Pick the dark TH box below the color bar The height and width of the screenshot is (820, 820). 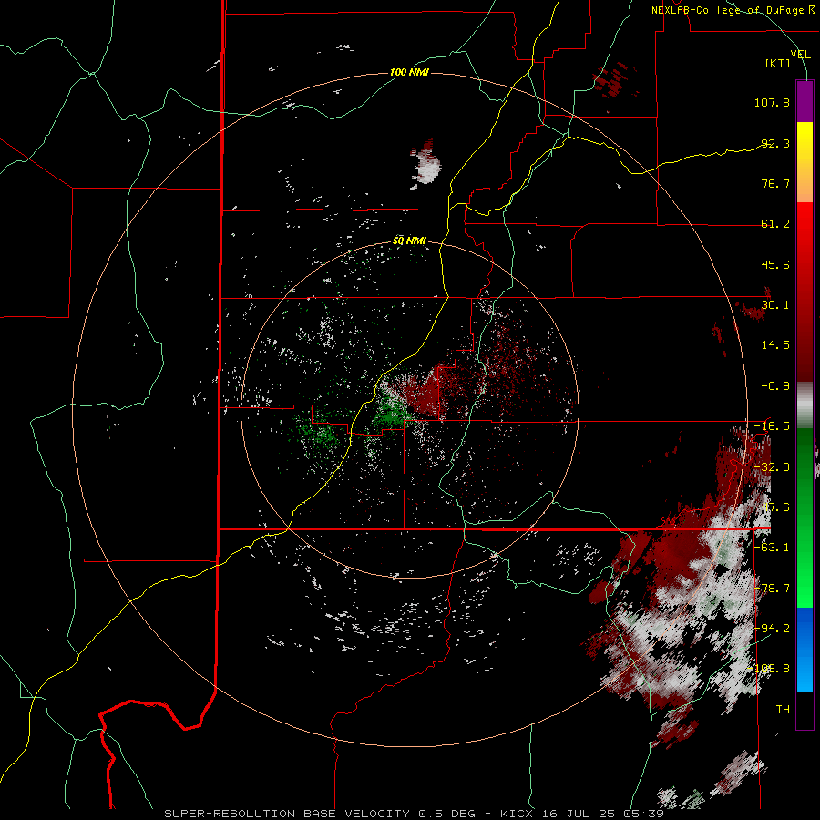coord(805,711)
